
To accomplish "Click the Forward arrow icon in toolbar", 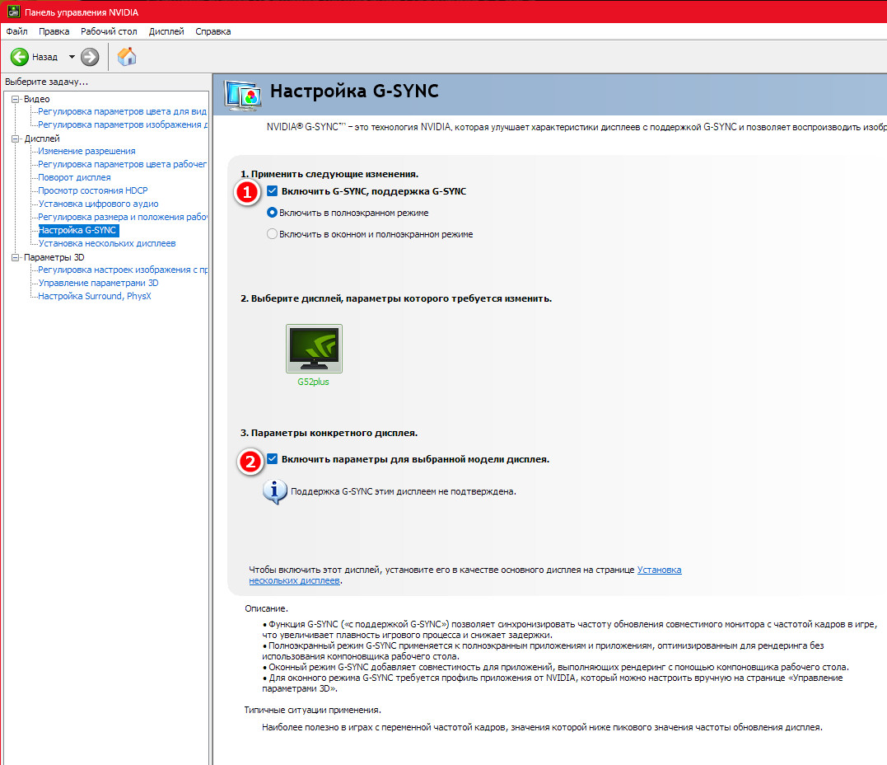I will [90, 57].
